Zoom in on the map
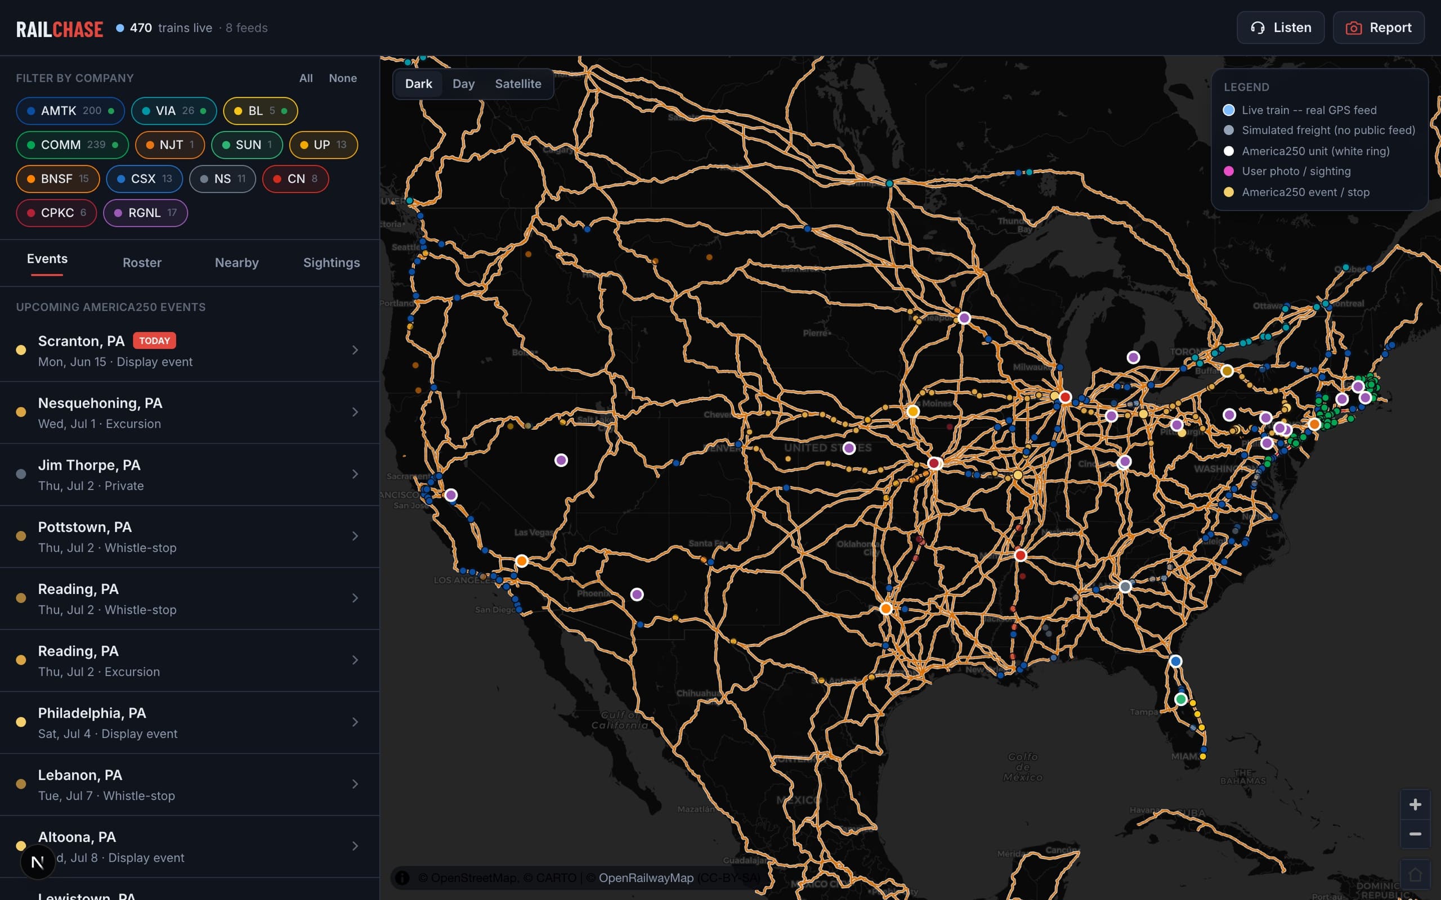 click(x=1415, y=805)
